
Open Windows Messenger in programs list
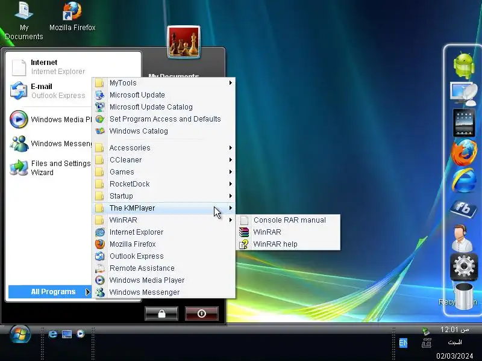pyautogui.click(x=164, y=292)
